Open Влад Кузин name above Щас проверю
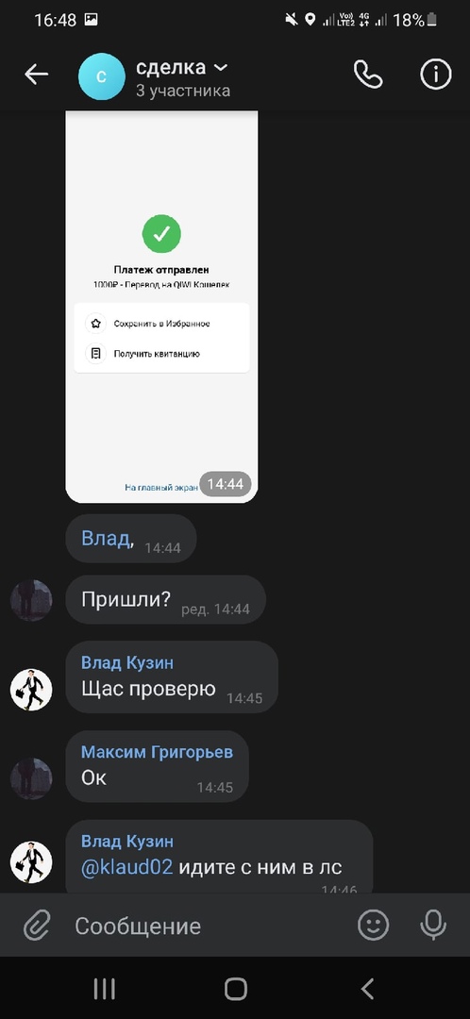470x1019 pixels. tap(127, 663)
